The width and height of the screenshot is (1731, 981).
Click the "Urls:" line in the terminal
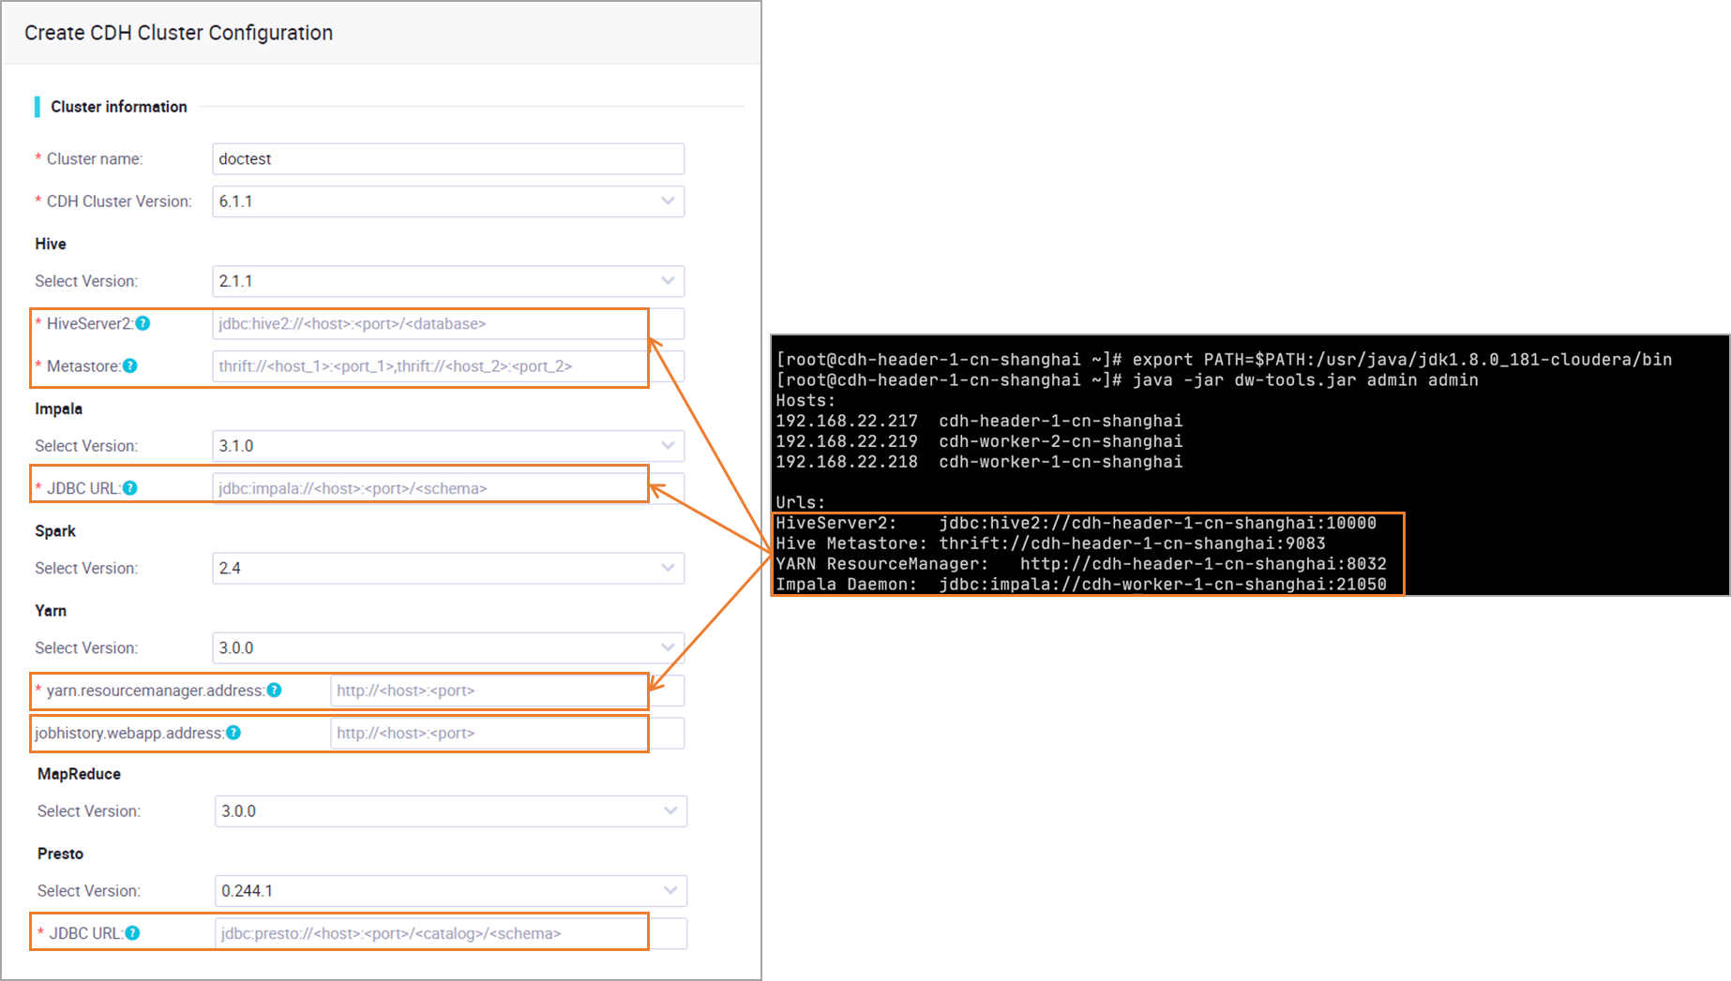pos(800,503)
